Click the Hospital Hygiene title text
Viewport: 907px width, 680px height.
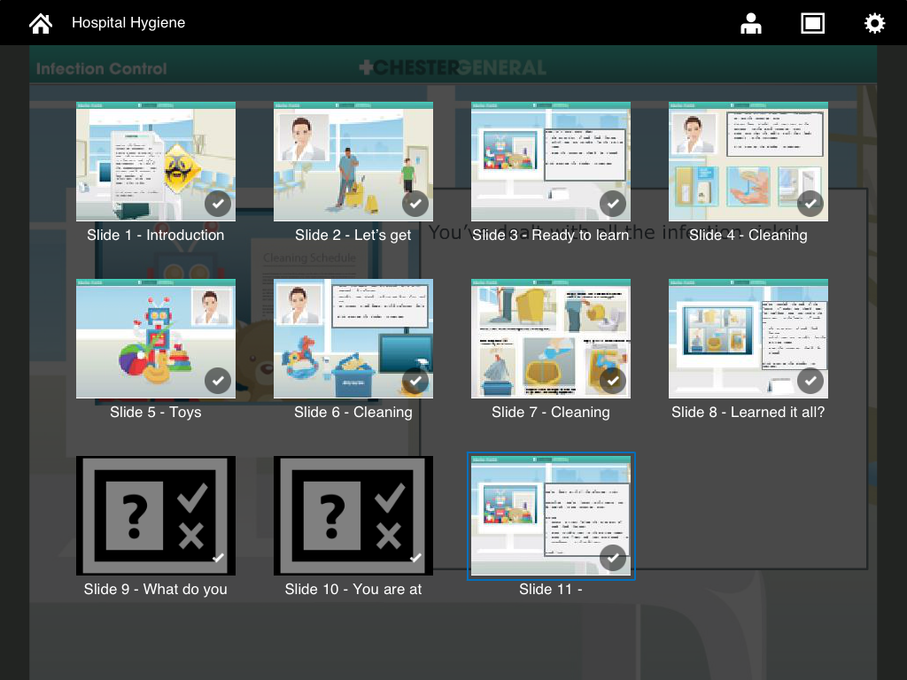128,22
